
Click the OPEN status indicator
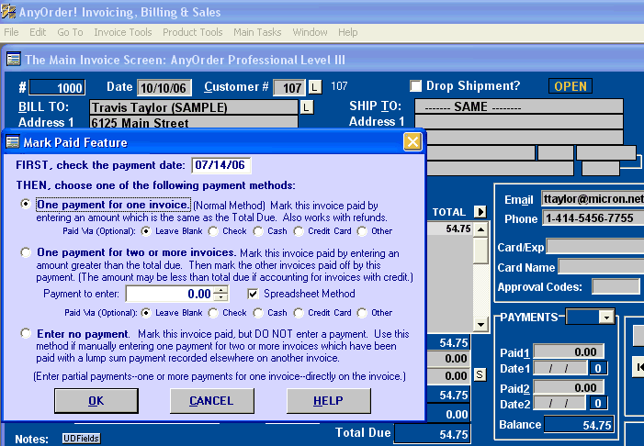click(x=571, y=86)
